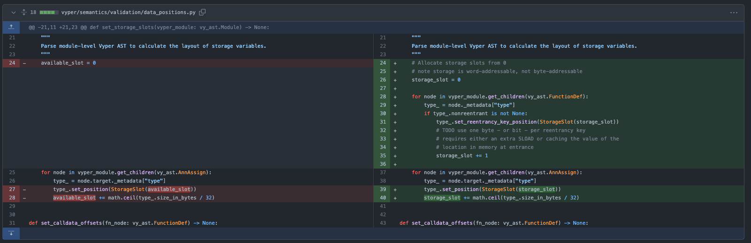Image resolution: width=751 pixels, height=243 pixels.
Task: Select added line number 31 on right
Action: pos(383,122)
